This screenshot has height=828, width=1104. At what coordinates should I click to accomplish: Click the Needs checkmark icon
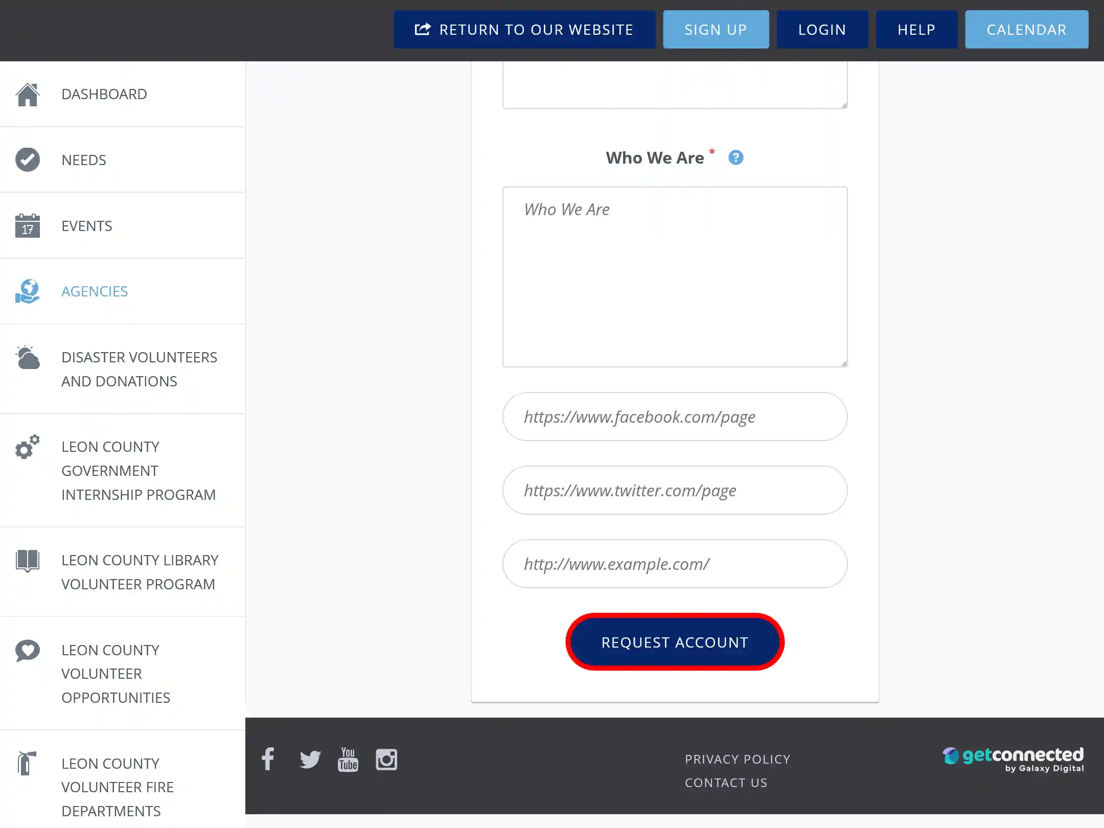28,160
